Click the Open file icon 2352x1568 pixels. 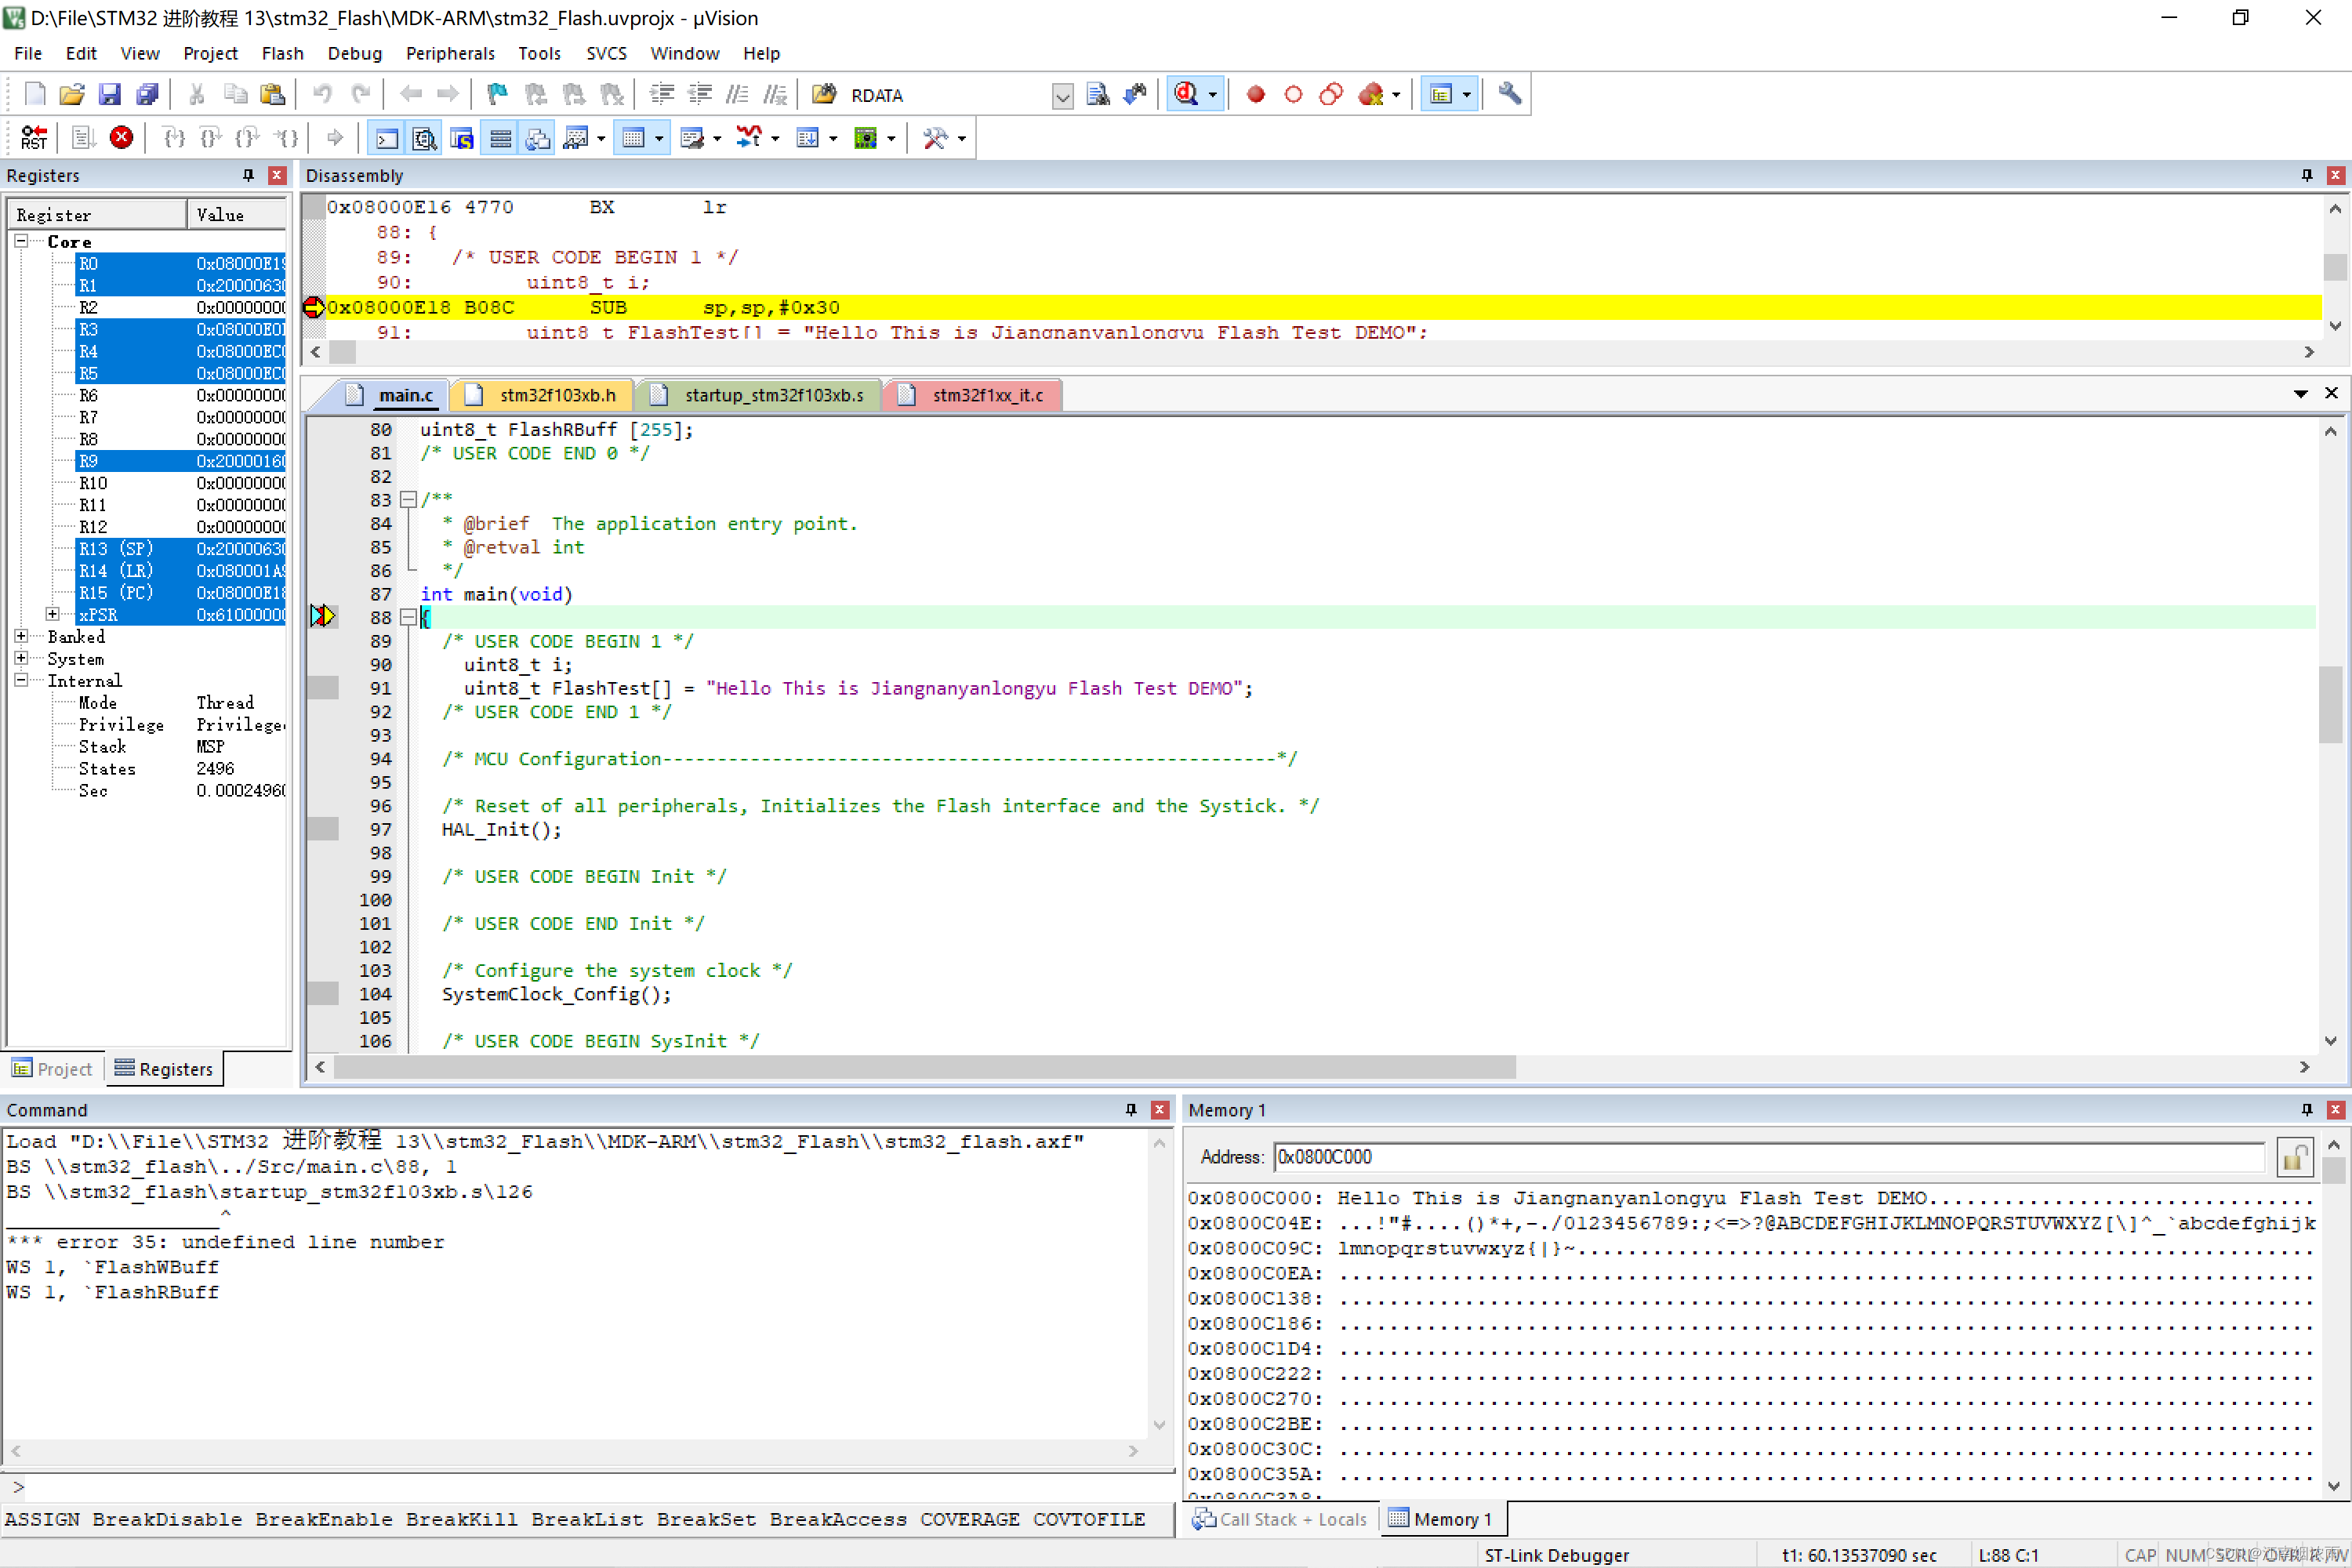[x=72, y=94]
